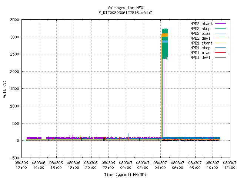The height and width of the screenshot is (178, 237).
Task: Click the 080307 08:00 x-axis label
Action: (195, 165)
